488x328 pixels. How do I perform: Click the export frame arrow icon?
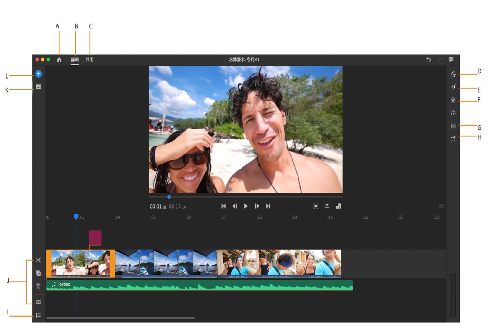327,206
